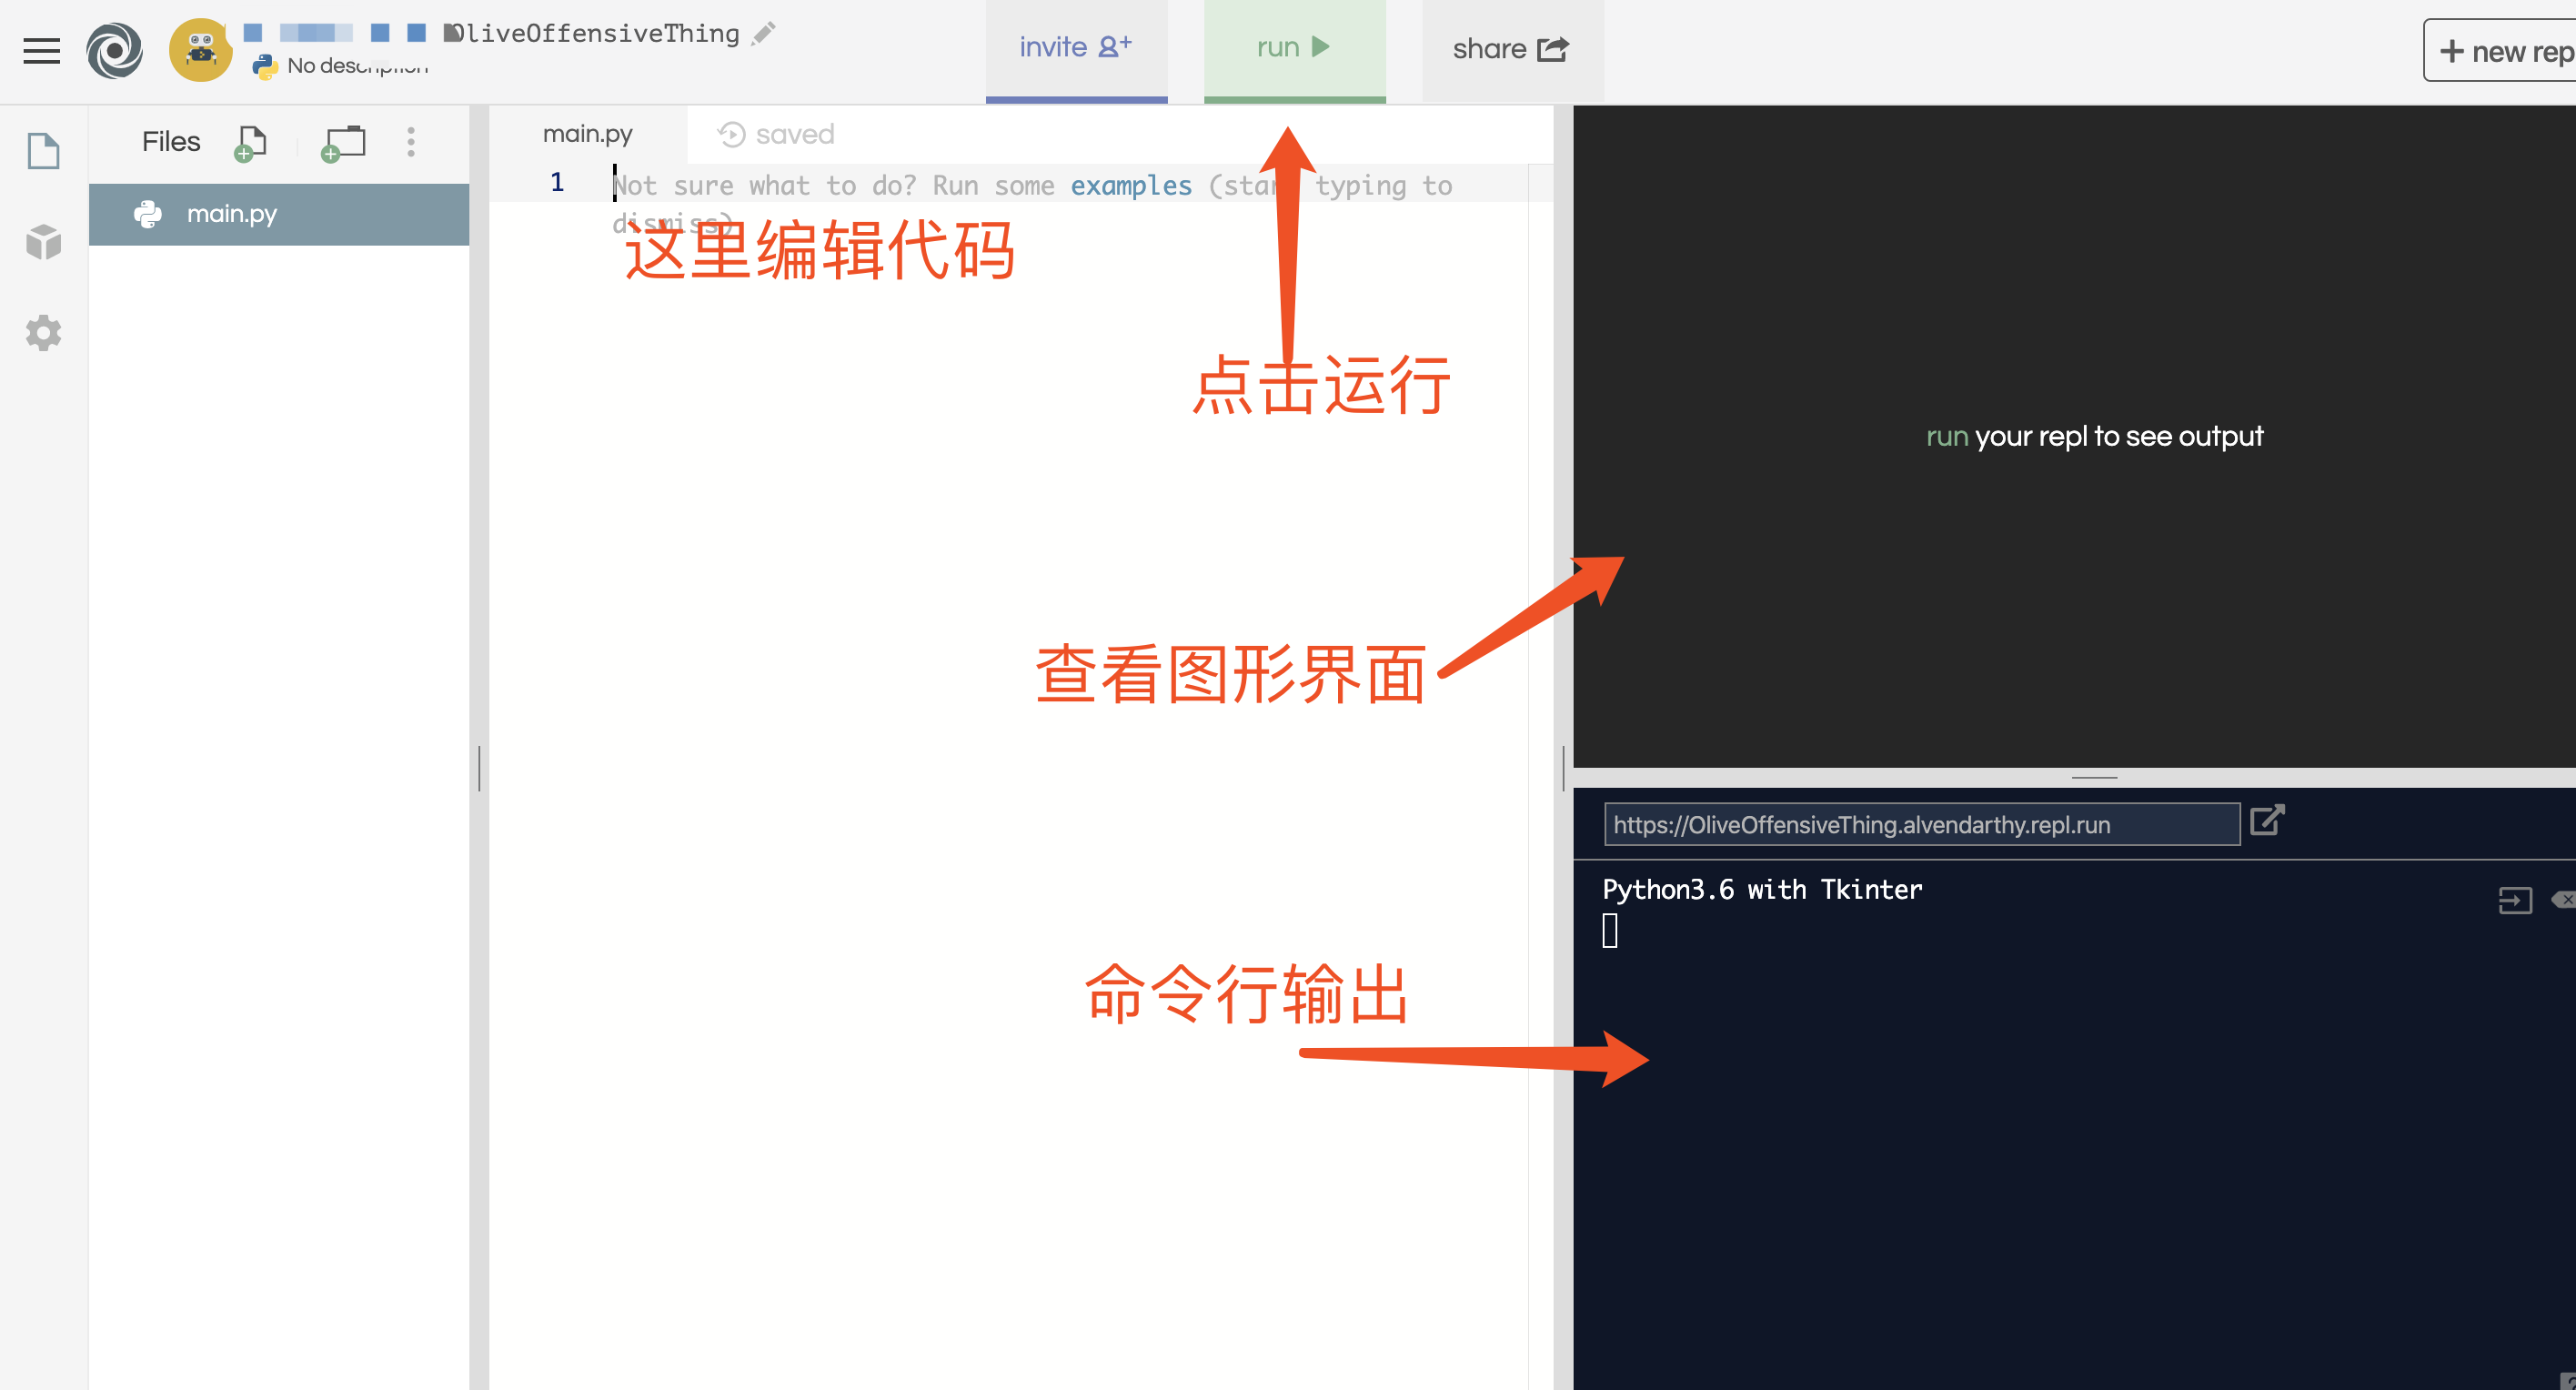
Task: Switch to the main.py editor tab
Action: pos(587,134)
